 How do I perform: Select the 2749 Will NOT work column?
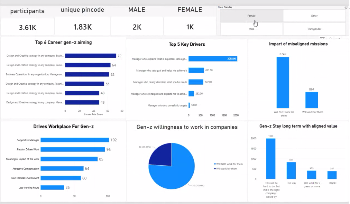[283, 83]
